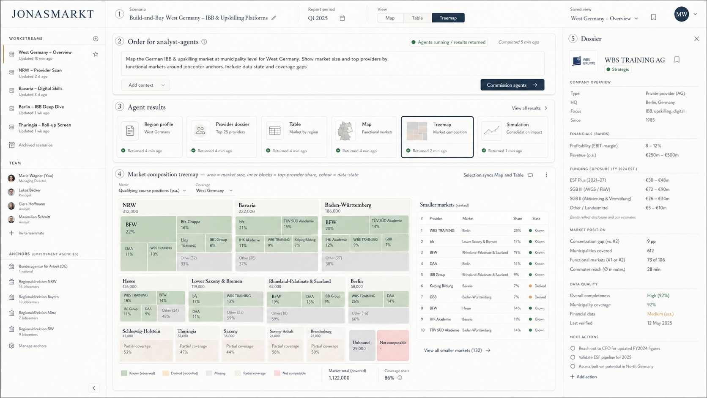Bookmark the saved view icon
The width and height of the screenshot is (707, 398).
pyautogui.click(x=653, y=17)
